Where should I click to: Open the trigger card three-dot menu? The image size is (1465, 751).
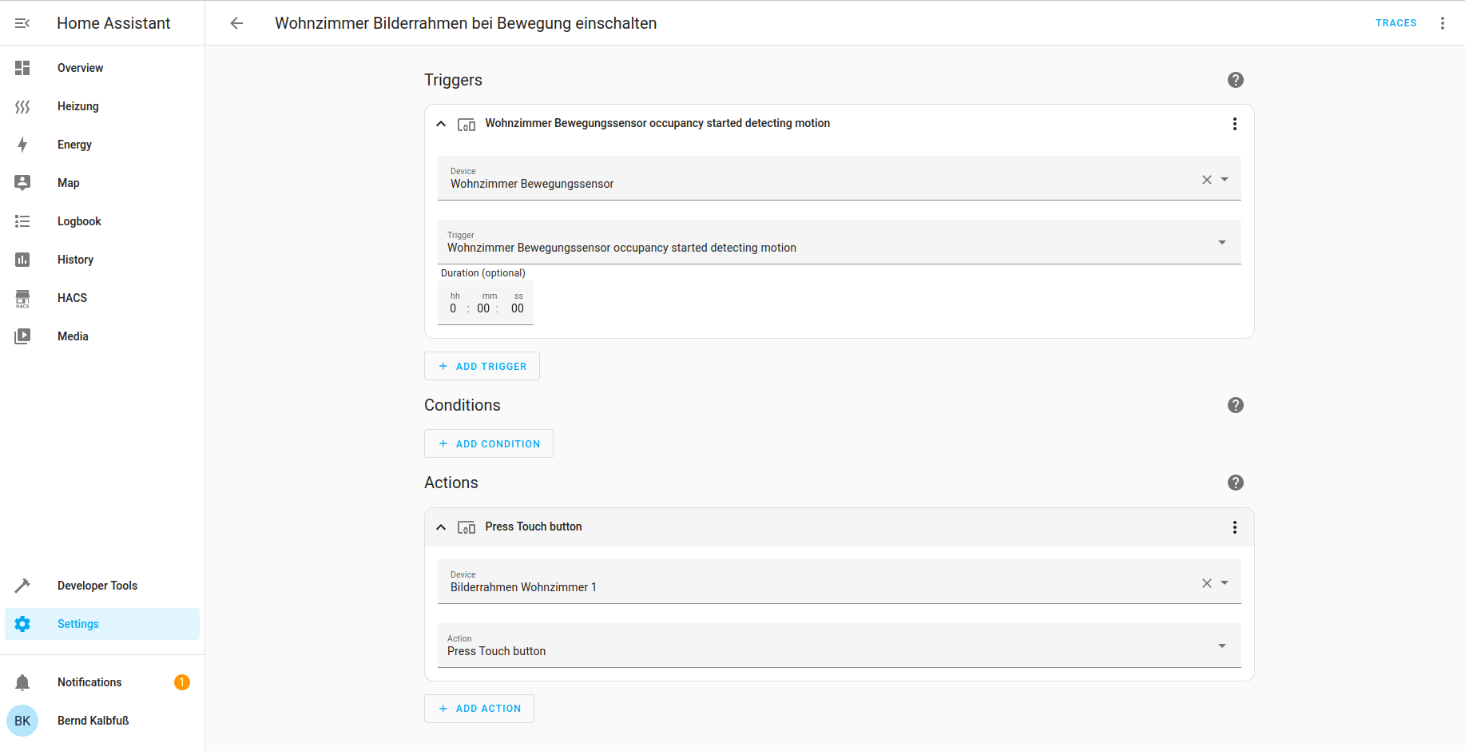click(x=1235, y=124)
